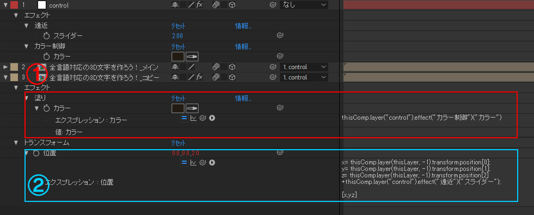
Task: Toggle 3D layer switch on control layer
Action: tap(232, 5)
